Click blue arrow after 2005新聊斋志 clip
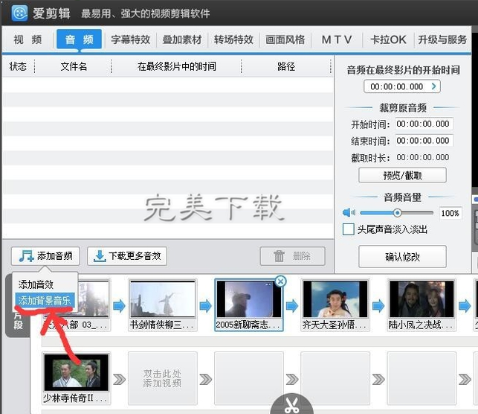478x414 pixels. click(292, 305)
